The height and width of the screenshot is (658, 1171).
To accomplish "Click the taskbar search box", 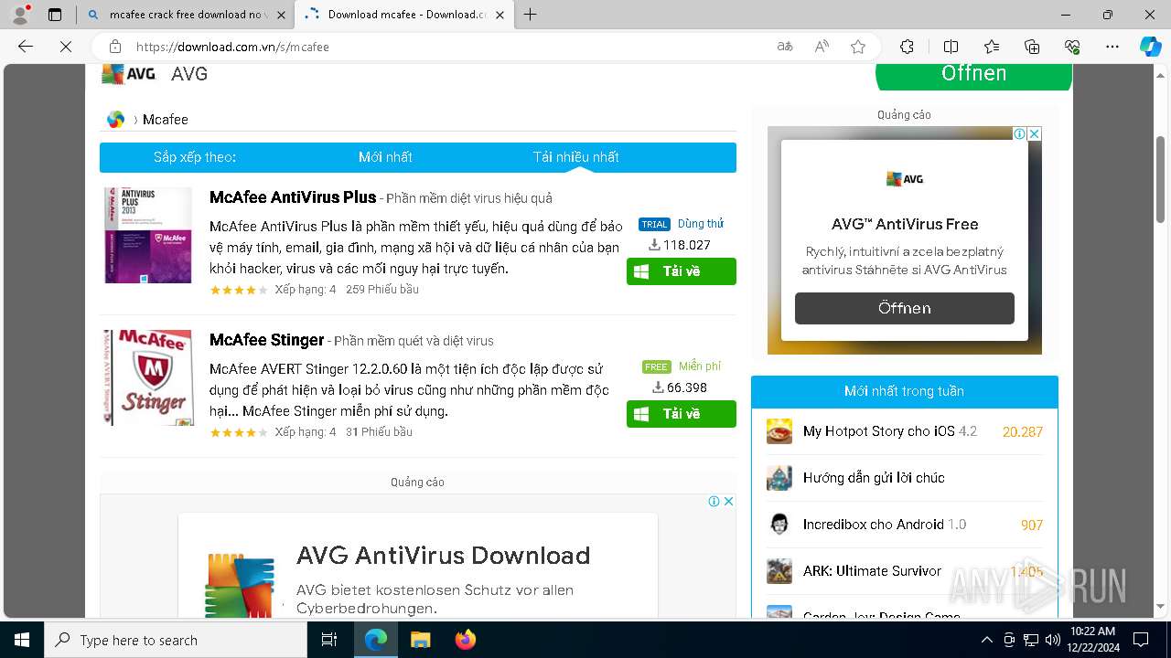I will 176,640.
